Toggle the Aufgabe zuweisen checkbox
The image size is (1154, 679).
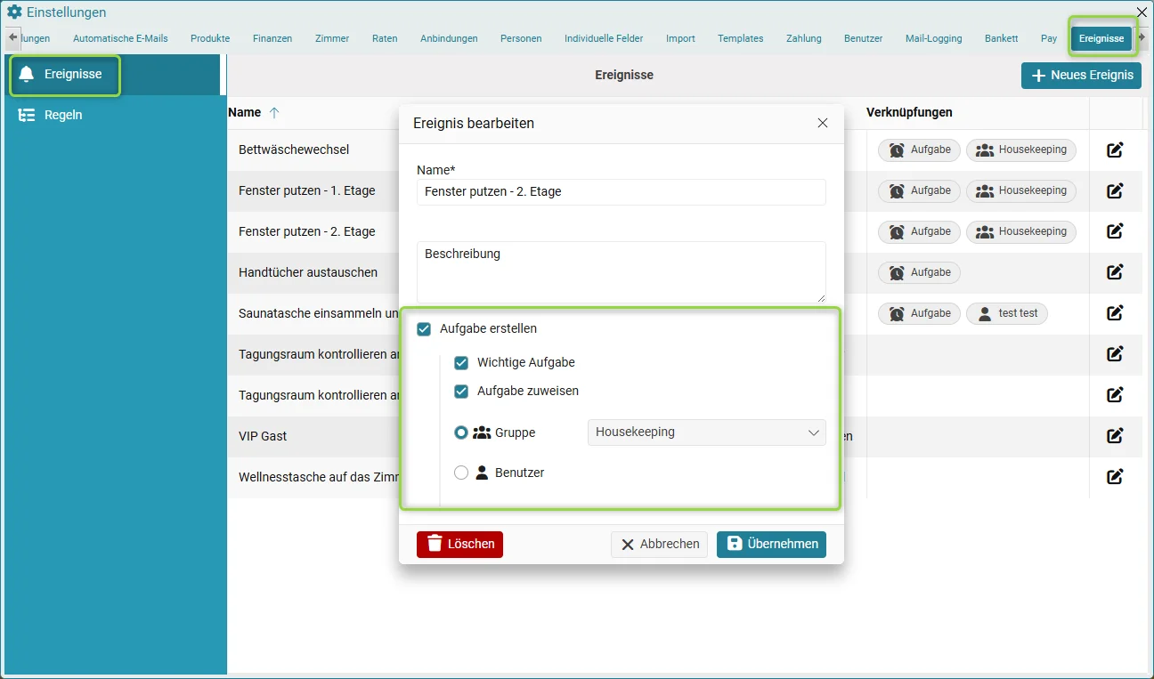[x=461, y=392]
